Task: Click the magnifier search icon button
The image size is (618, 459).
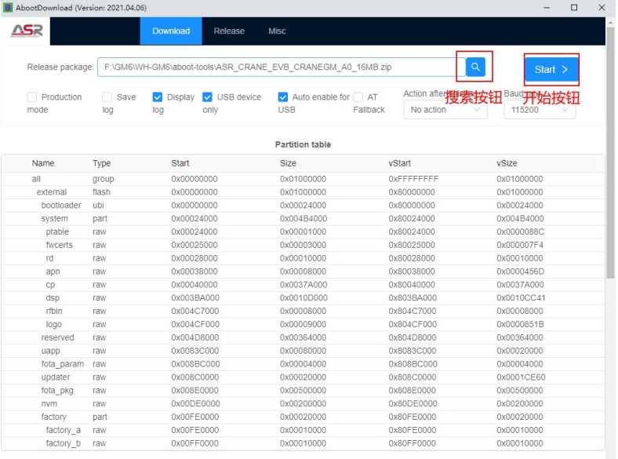Action: point(474,67)
